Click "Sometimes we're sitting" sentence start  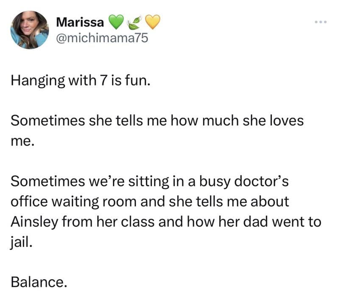[x=85, y=181]
